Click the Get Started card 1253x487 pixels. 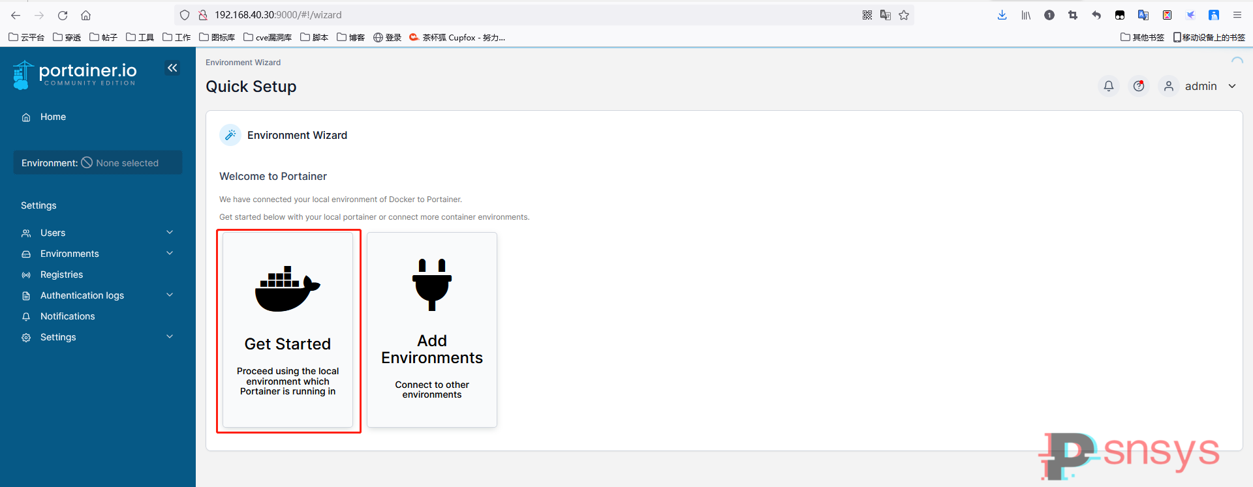pos(288,330)
